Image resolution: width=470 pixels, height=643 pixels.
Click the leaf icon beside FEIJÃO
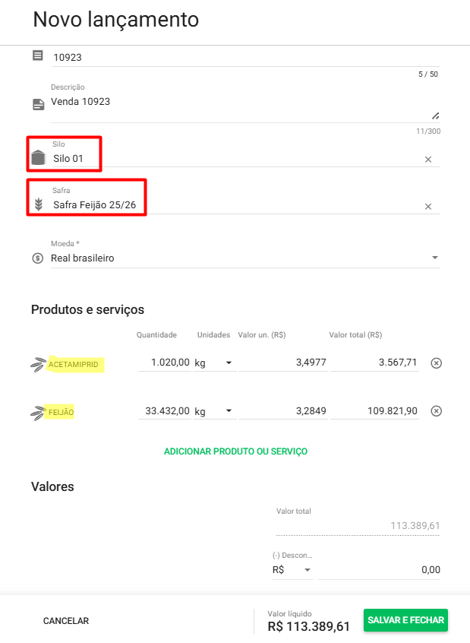click(38, 413)
